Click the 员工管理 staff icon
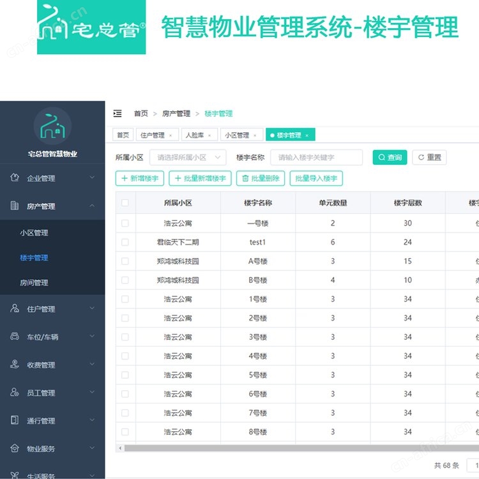Image resolution: width=479 pixels, height=479 pixels. click(14, 392)
